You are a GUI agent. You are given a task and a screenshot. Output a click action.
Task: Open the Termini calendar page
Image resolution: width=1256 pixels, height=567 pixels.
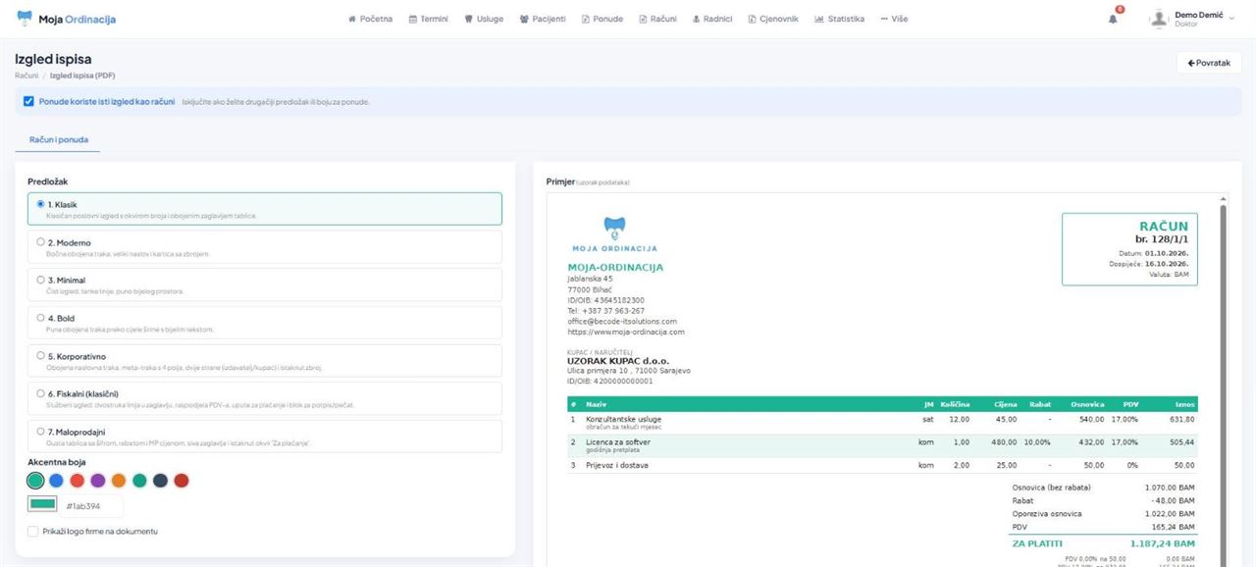[x=428, y=19]
